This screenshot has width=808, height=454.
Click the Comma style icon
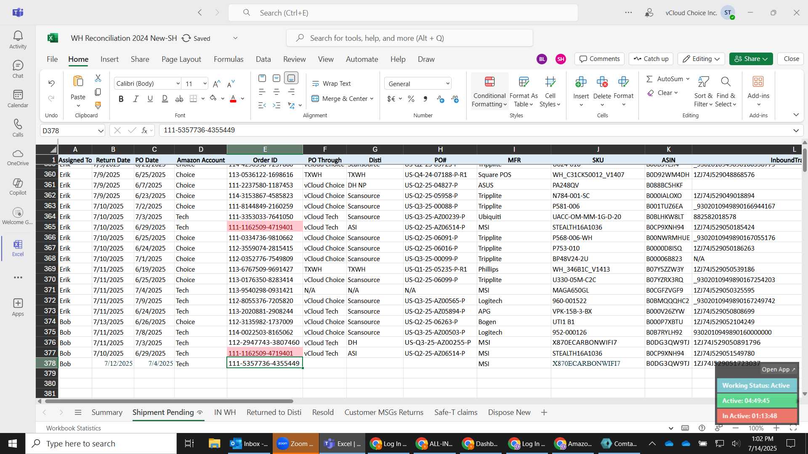tap(425, 99)
